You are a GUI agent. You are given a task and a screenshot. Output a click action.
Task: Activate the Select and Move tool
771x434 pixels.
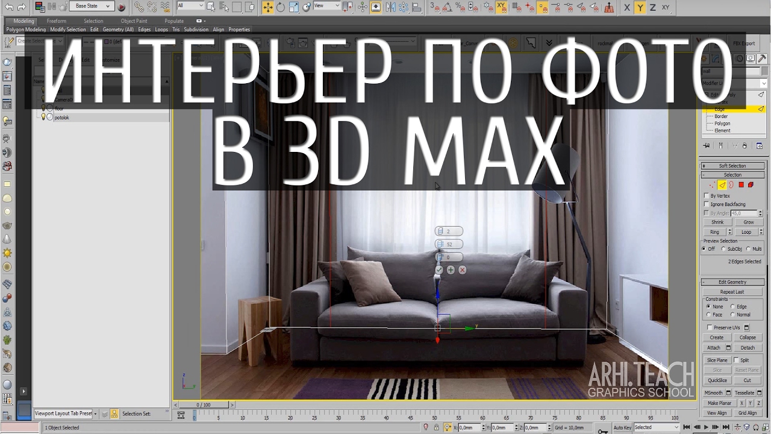(x=267, y=7)
